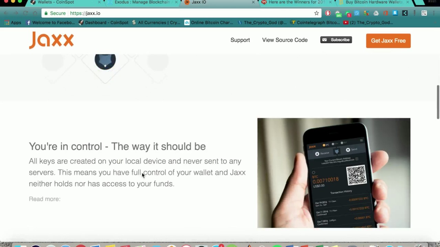The width and height of the screenshot is (440, 247).
Task: Open the Office extension icon
Action: 386,13
